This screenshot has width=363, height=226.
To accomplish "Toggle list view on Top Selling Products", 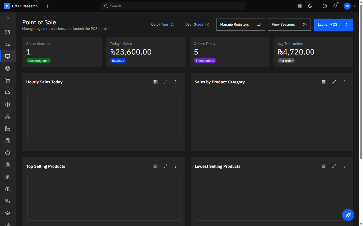I will click(156, 166).
